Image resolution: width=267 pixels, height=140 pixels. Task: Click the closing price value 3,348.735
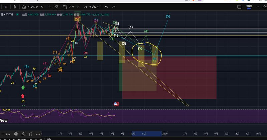click(85, 15)
